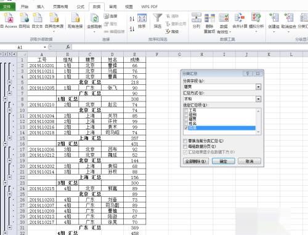Switch to Home (开始) tab
This screenshot has height=235, width=308.
pyautogui.click(x=25, y=7)
